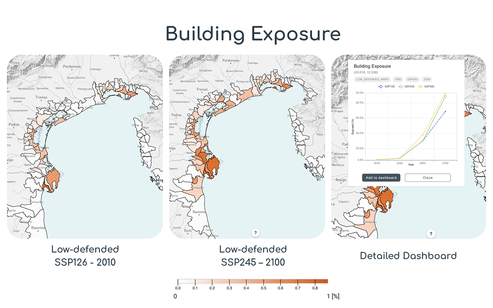
Task: Select SSP245 tag chip under the coordinates
Action: (413, 79)
